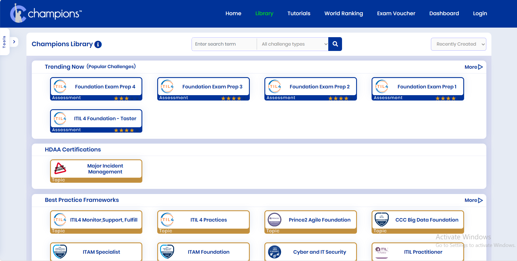Click the ITAM Specialist shield badge
517x261 pixels.
pos(60,252)
